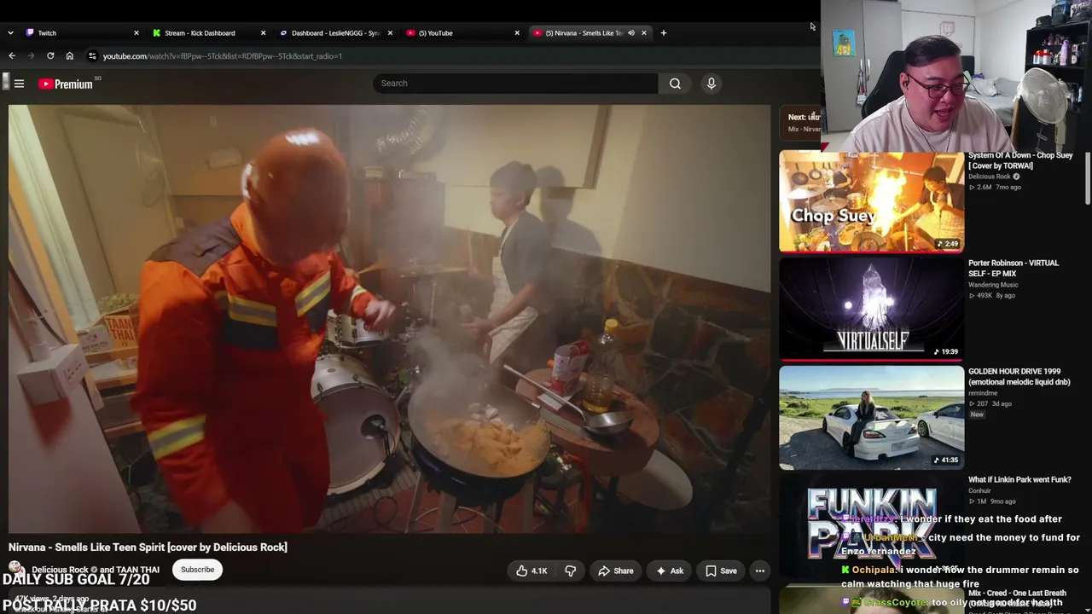Start voice search with the microphone
1092x614 pixels.
(711, 84)
